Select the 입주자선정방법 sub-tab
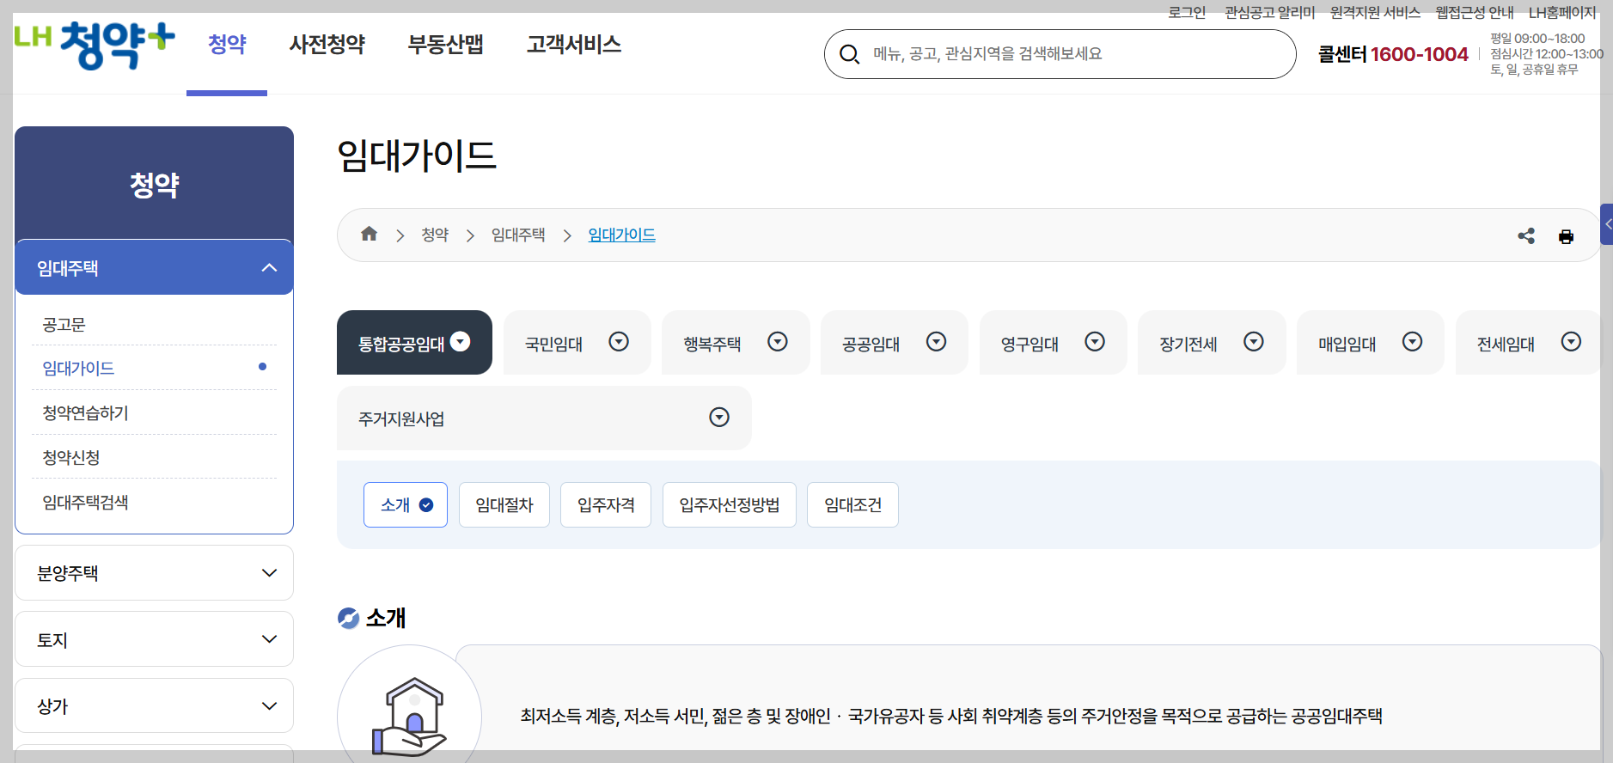The height and width of the screenshot is (763, 1613). (730, 504)
